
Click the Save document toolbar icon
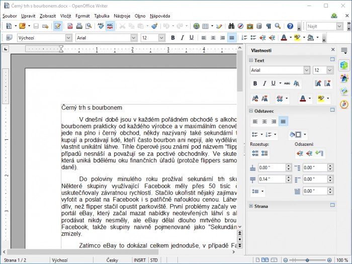[36, 26]
